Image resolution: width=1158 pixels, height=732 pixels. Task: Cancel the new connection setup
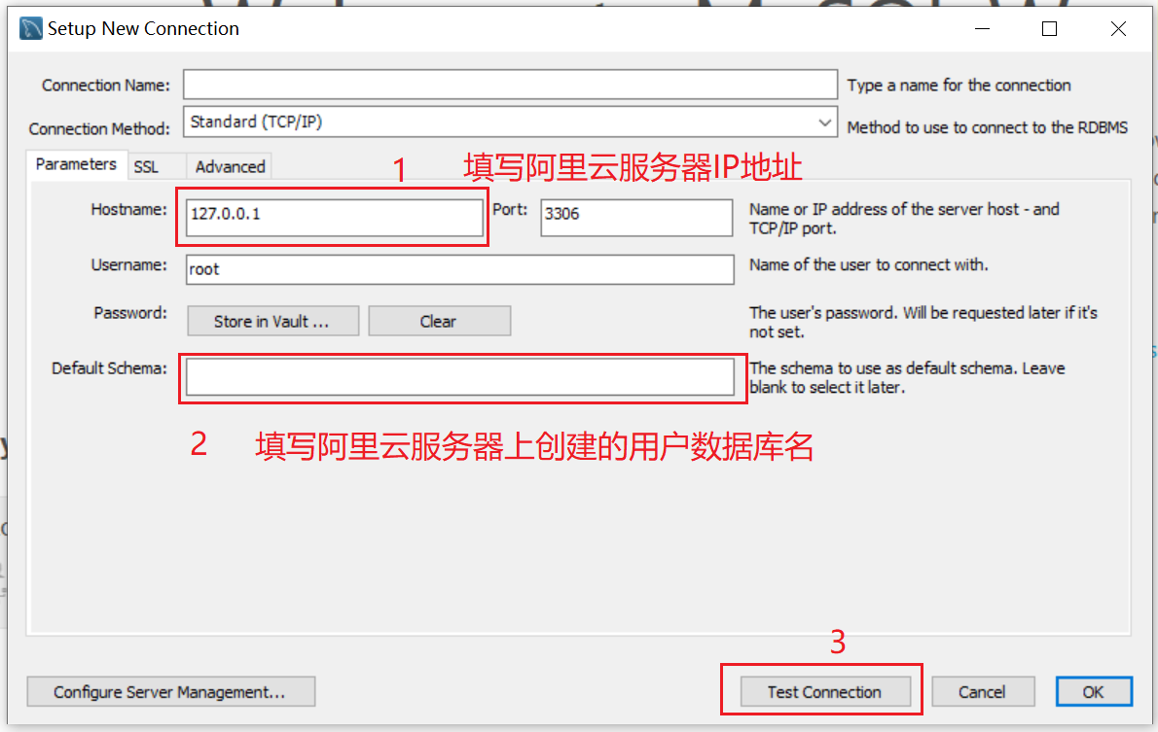983,691
